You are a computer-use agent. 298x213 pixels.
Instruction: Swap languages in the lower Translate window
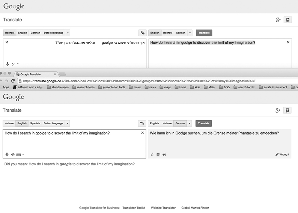pyautogui.click(x=142, y=123)
